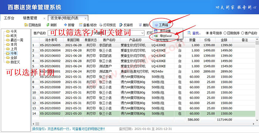Screen dimensions: 259x133
Task: Select the 今天 folder in date tree
Action: (11, 31)
